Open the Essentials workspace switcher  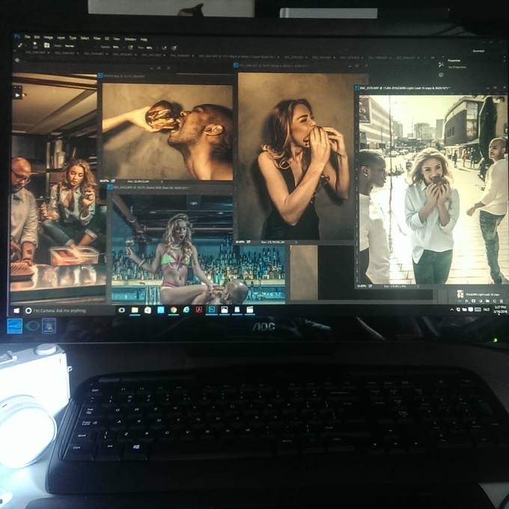coord(478,51)
